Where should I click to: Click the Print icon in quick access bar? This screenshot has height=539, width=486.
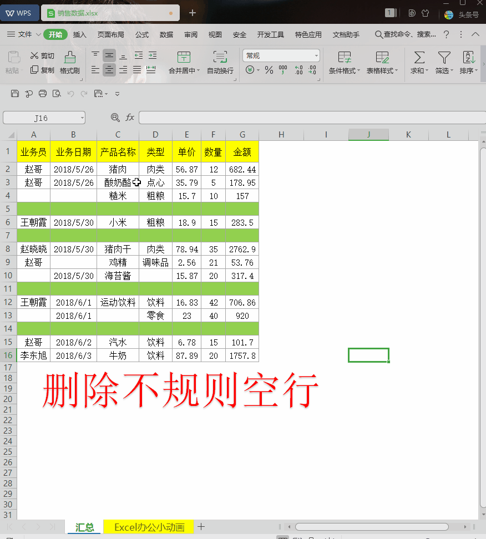pos(43,94)
